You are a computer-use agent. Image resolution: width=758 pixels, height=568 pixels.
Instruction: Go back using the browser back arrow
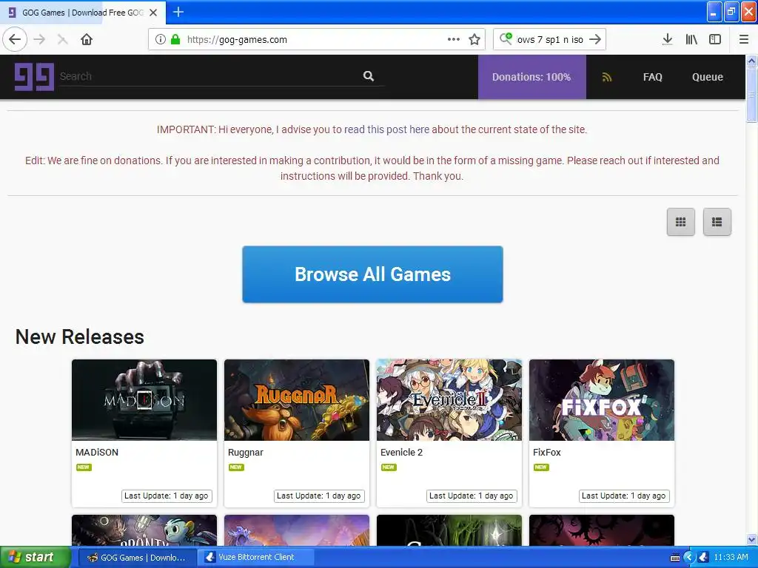click(x=15, y=39)
